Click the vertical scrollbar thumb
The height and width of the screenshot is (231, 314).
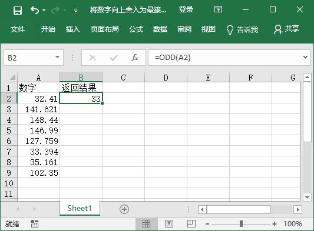click(x=307, y=112)
